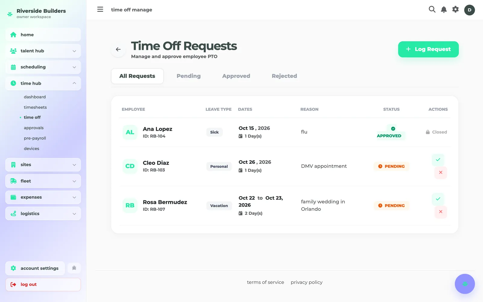
Task: Click the time off sidebar item
Action: pyautogui.click(x=32, y=117)
